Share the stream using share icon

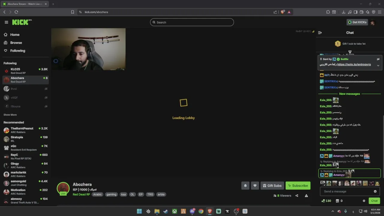point(297,196)
